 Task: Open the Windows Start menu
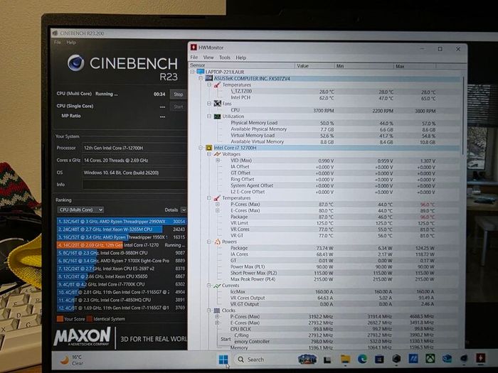(x=223, y=360)
